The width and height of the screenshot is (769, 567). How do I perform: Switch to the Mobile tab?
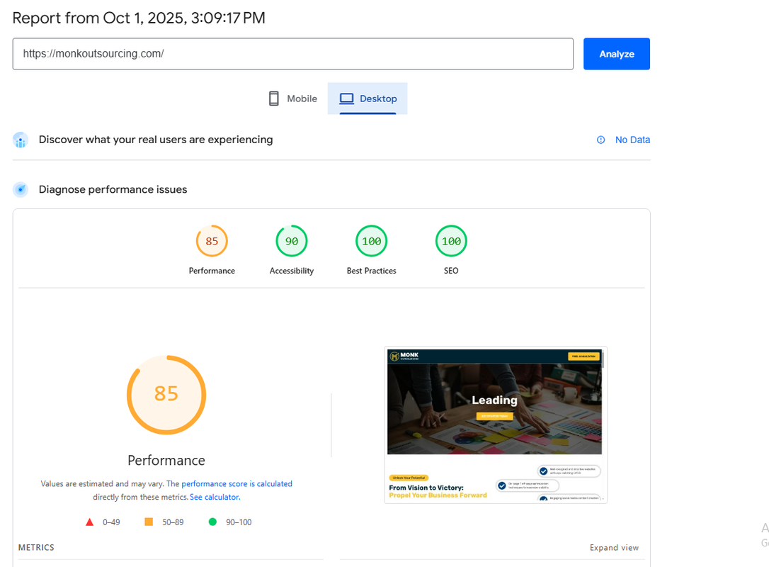point(292,99)
